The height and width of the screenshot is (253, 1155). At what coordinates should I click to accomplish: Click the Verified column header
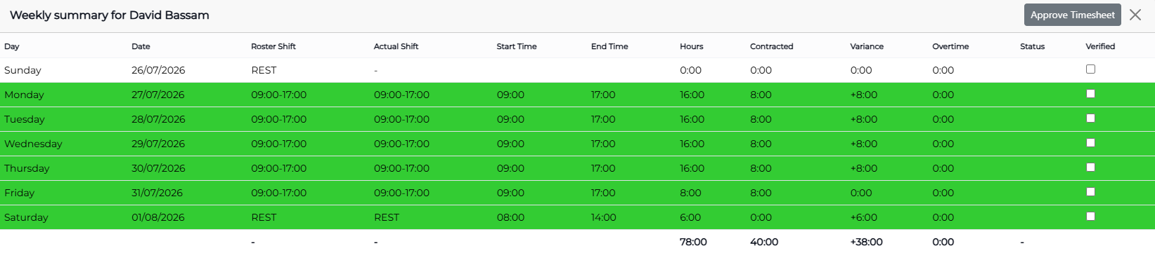point(1100,46)
